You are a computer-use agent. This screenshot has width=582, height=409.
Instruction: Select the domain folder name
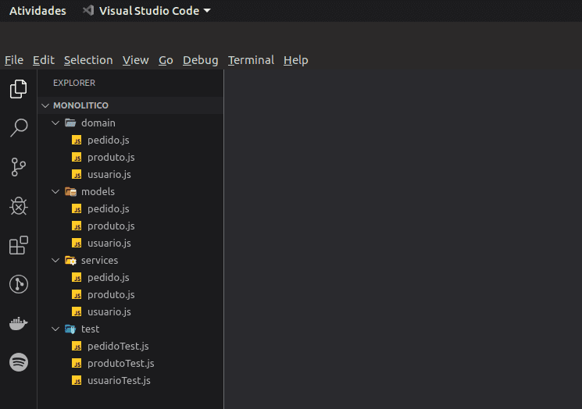tap(98, 123)
